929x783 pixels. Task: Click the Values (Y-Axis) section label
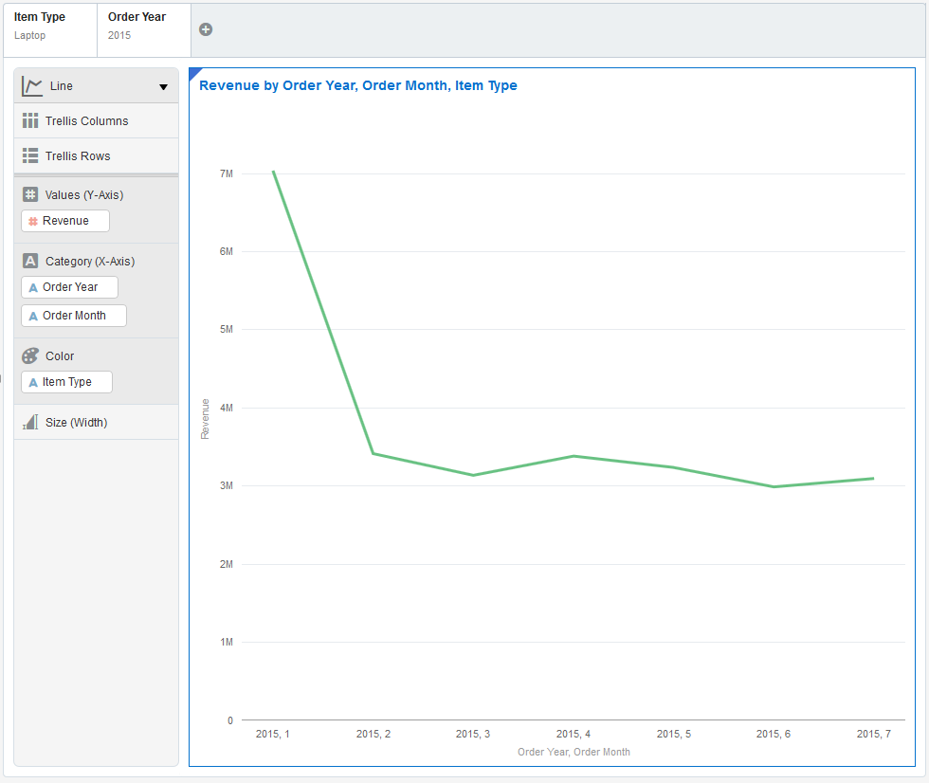tap(84, 195)
